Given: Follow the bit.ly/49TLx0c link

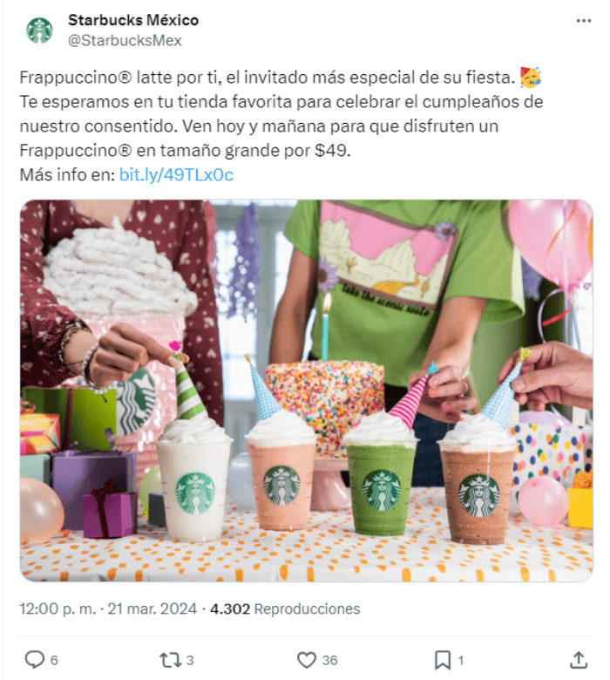Looking at the screenshot, I should 176,174.
